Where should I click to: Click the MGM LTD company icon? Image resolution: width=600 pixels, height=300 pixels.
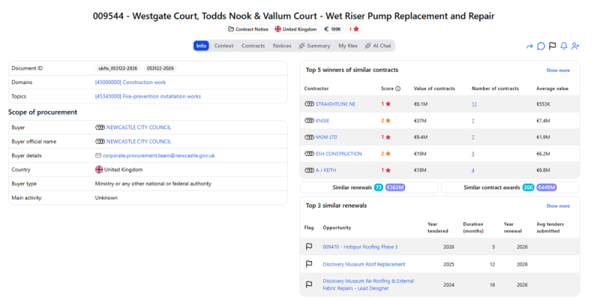click(x=309, y=137)
